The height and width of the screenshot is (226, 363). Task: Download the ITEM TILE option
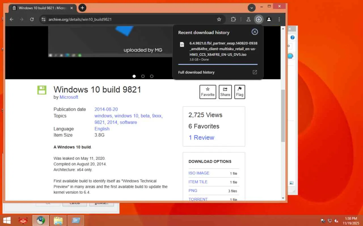pos(198,182)
